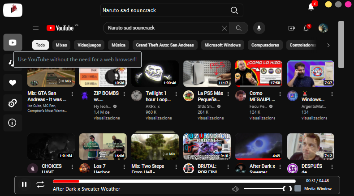354x196 pixels.
Task: Click the magnifier in the app's top search bar
Action: [x=234, y=10]
